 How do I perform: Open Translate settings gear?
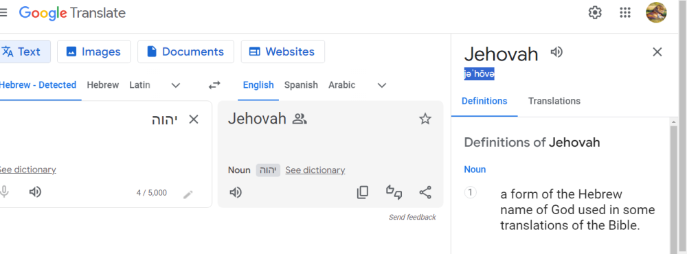[594, 12]
